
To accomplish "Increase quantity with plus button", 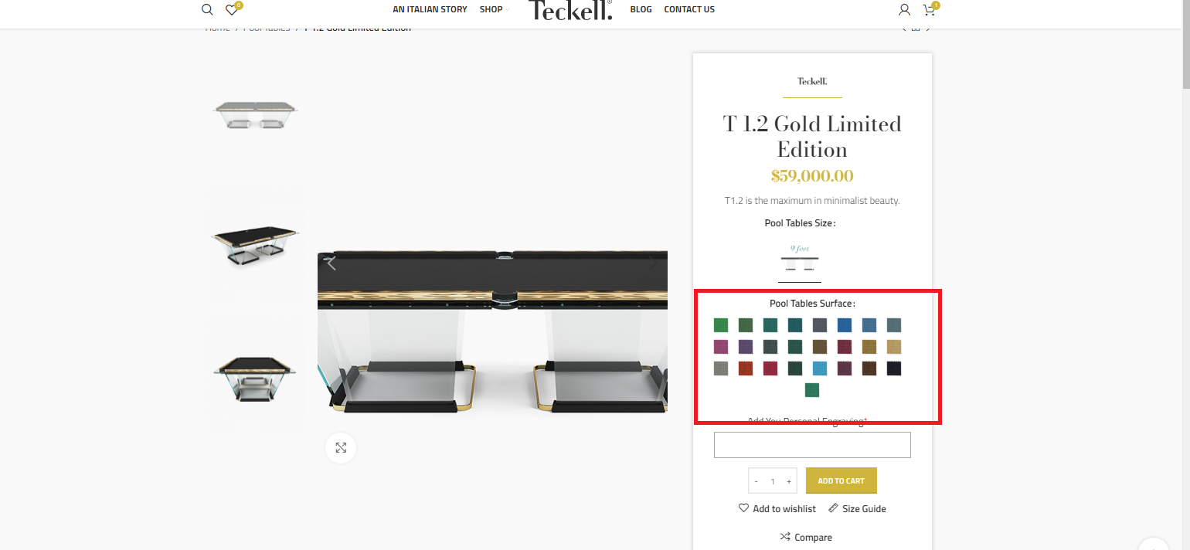I will click(x=789, y=481).
